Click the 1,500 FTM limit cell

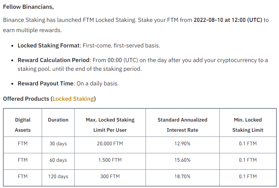[x=110, y=160]
